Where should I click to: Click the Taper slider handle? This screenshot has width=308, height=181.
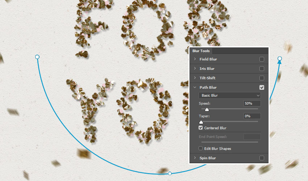(201, 122)
